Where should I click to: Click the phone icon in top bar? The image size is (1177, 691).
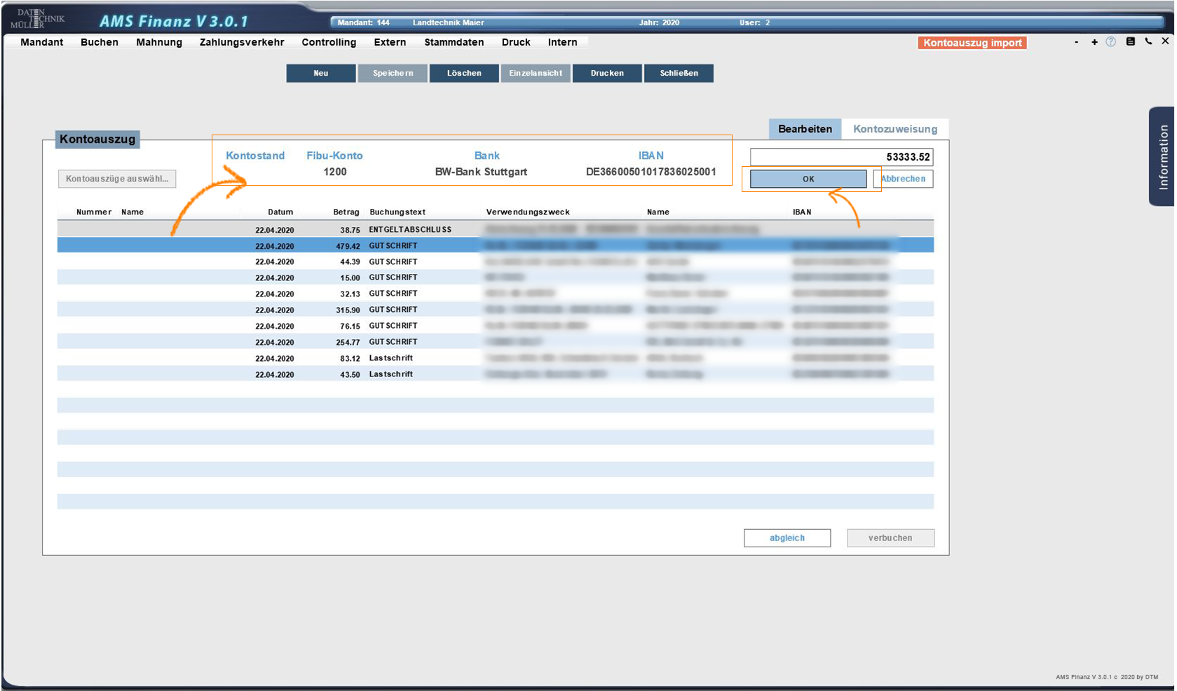(x=1148, y=41)
